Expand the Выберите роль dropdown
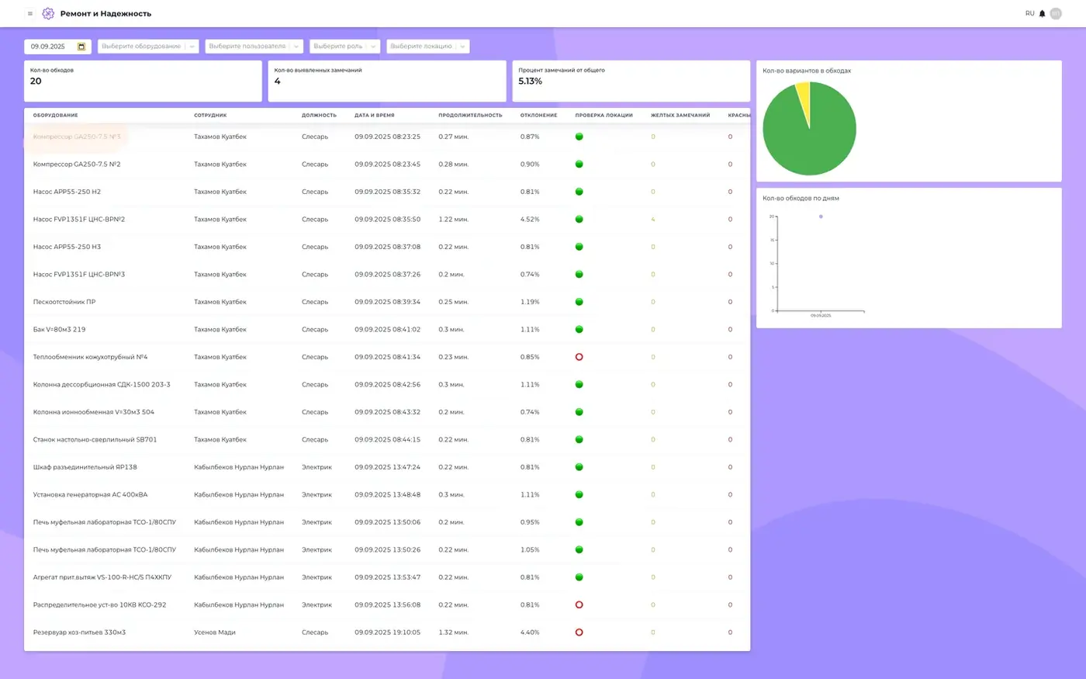The height and width of the screenshot is (679, 1086). (x=344, y=47)
